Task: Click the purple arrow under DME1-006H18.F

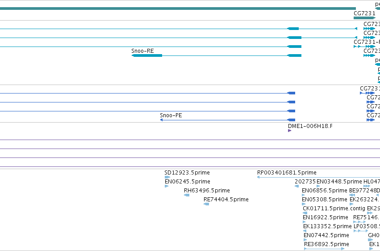Action: [290, 131]
